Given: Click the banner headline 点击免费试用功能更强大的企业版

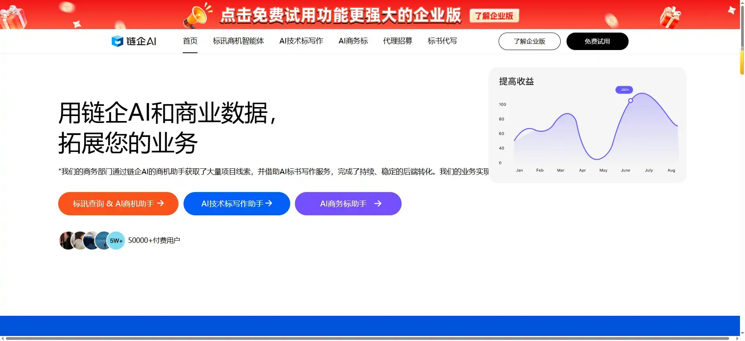Looking at the screenshot, I should 341,16.
